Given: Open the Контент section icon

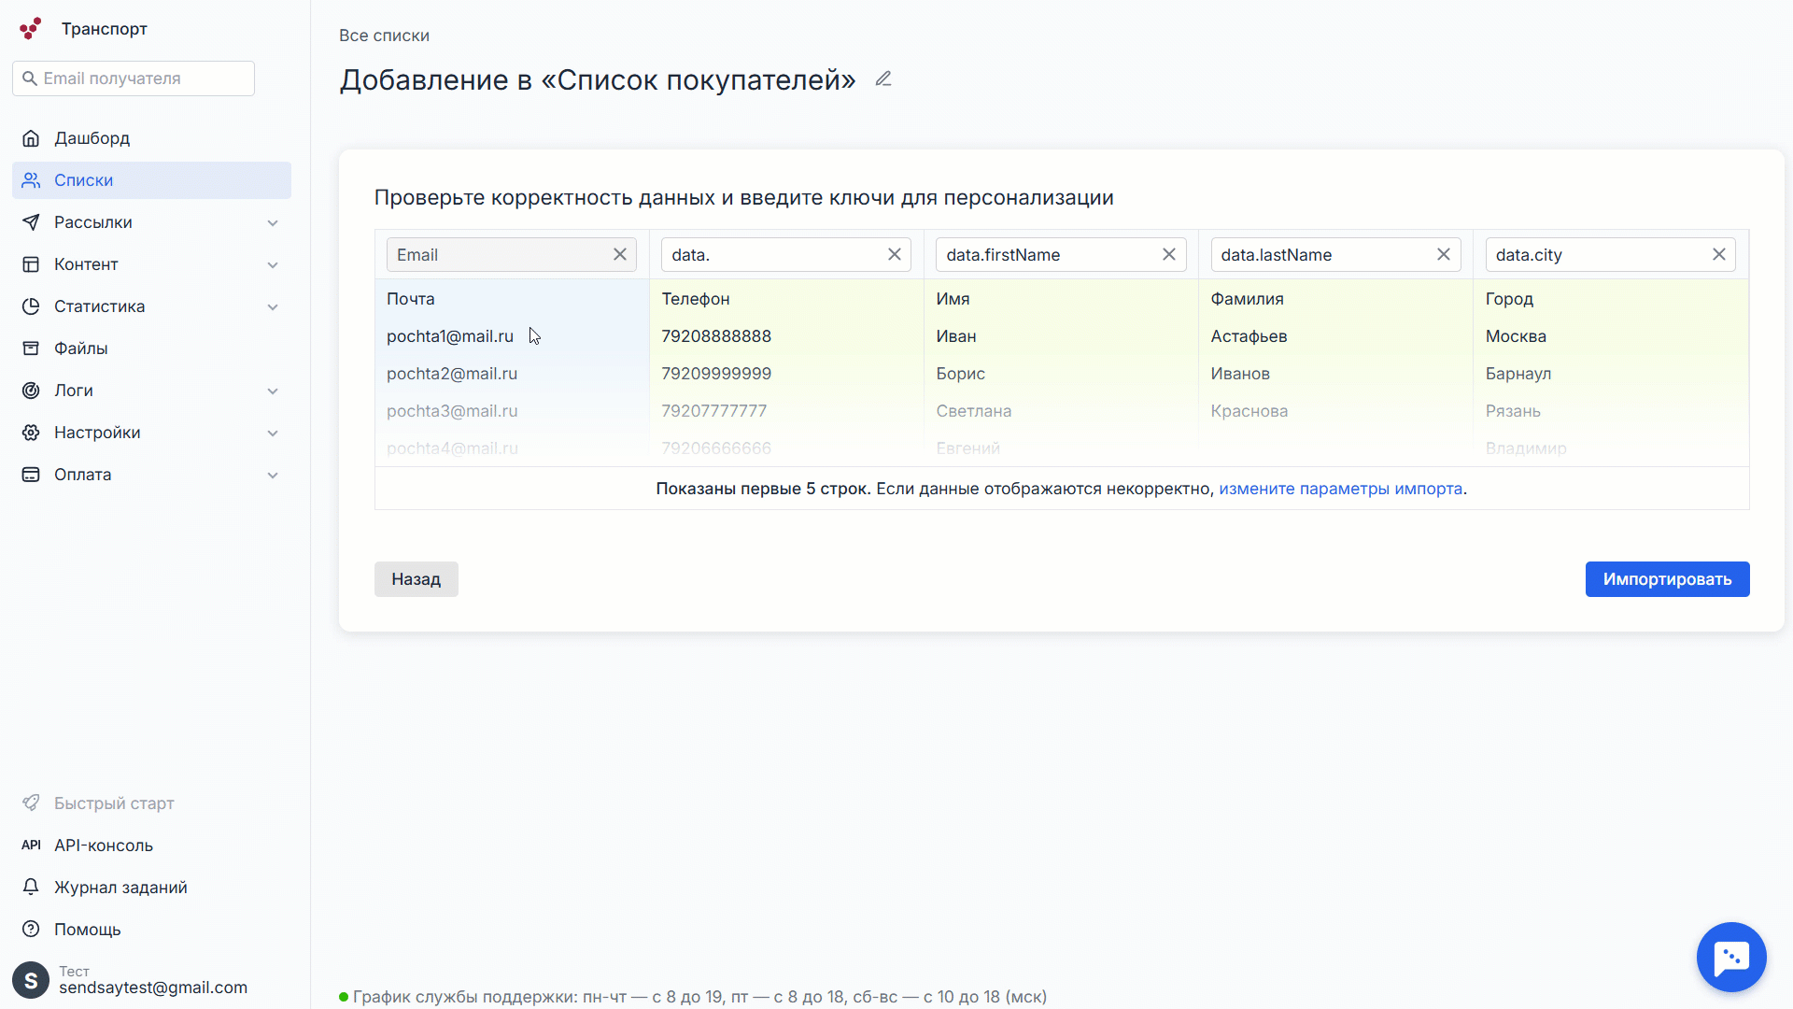Looking at the screenshot, I should (x=31, y=264).
